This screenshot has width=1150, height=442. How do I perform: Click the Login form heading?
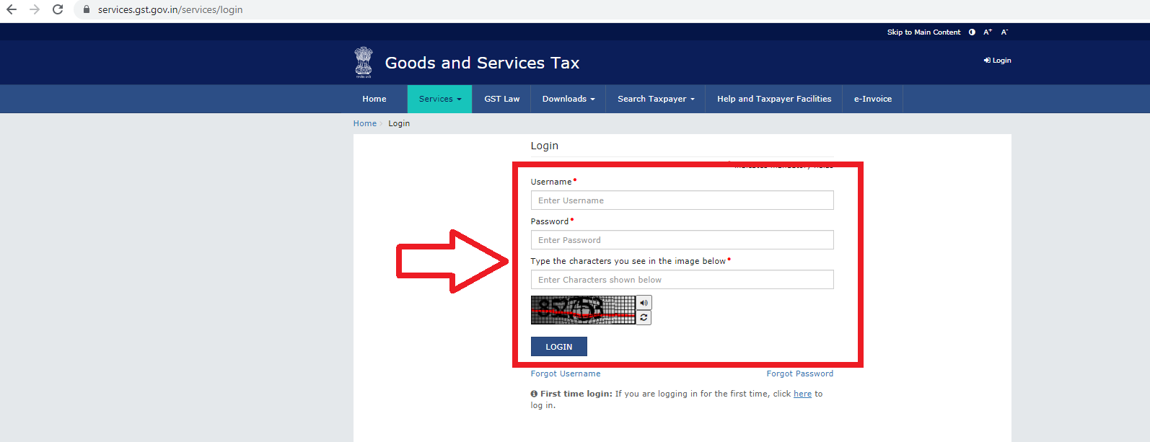click(x=545, y=146)
